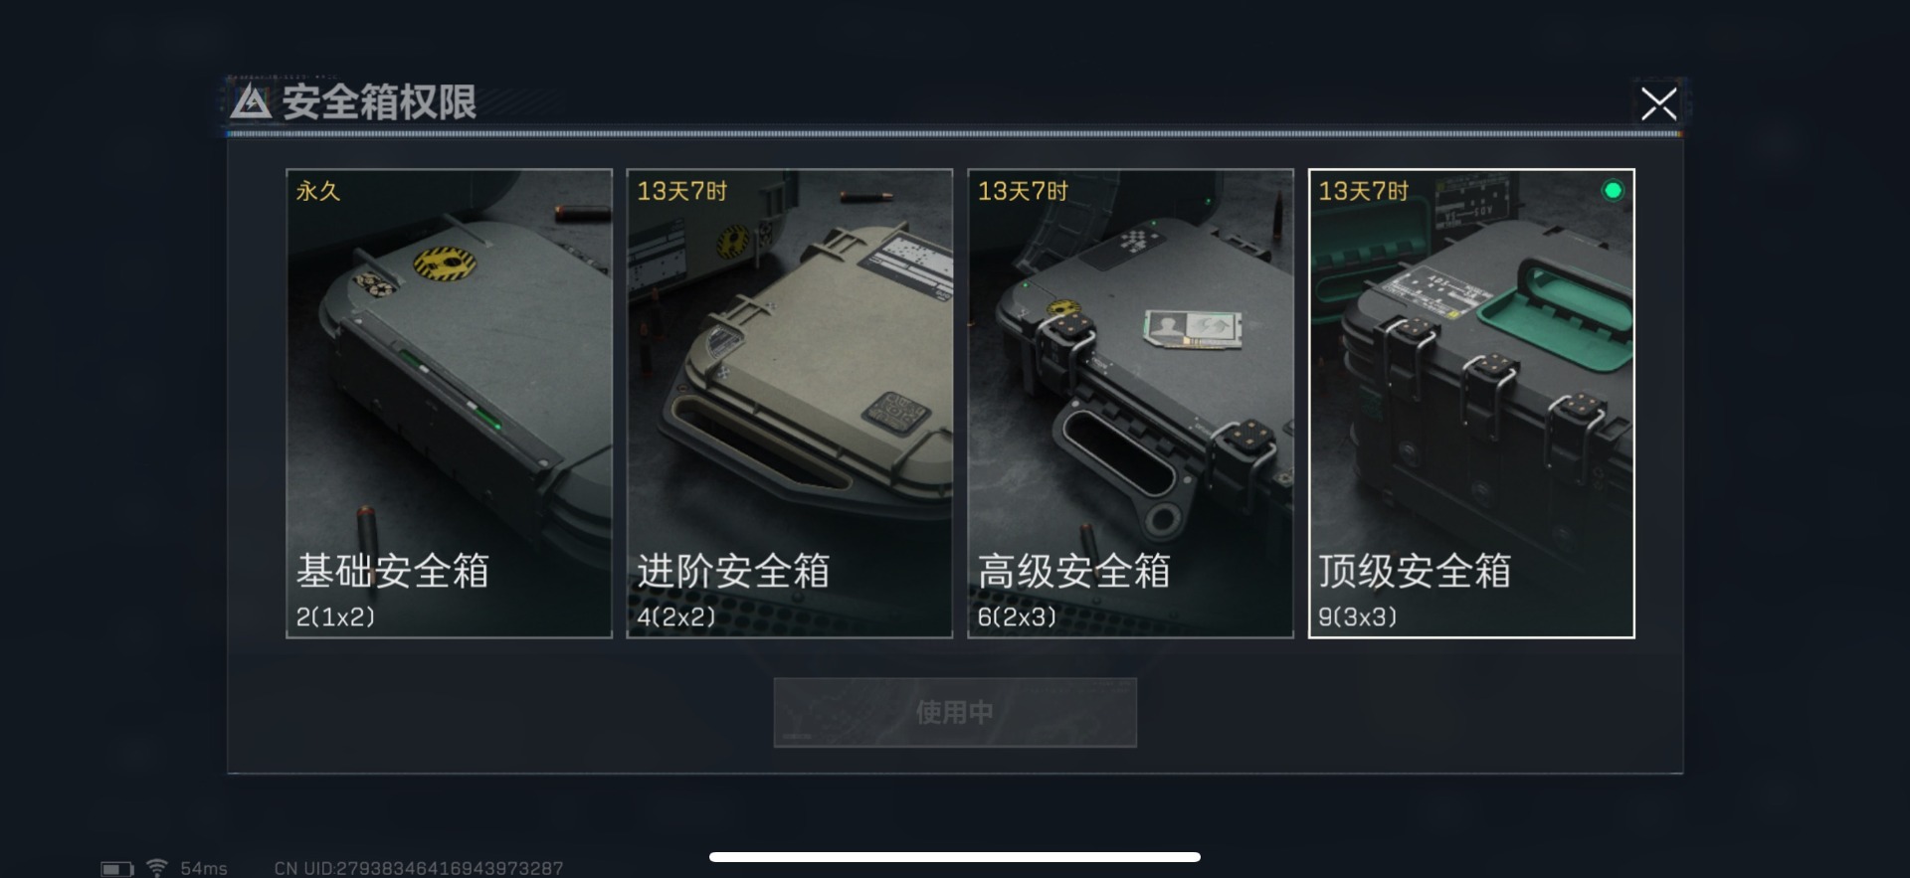Click the 54ms latency indicator
The width and height of the screenshot is (1910, 878).
pyautogui.click(x=204, y=869)
